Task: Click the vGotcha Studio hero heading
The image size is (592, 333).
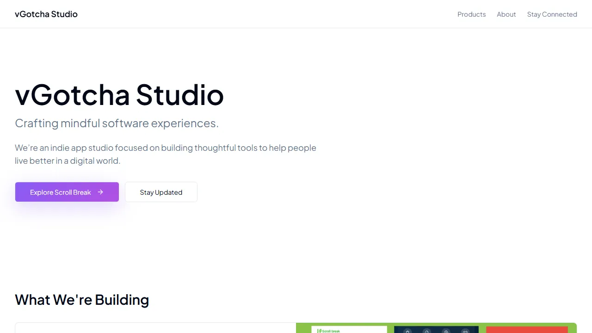Action: click(x=119, y=95)
